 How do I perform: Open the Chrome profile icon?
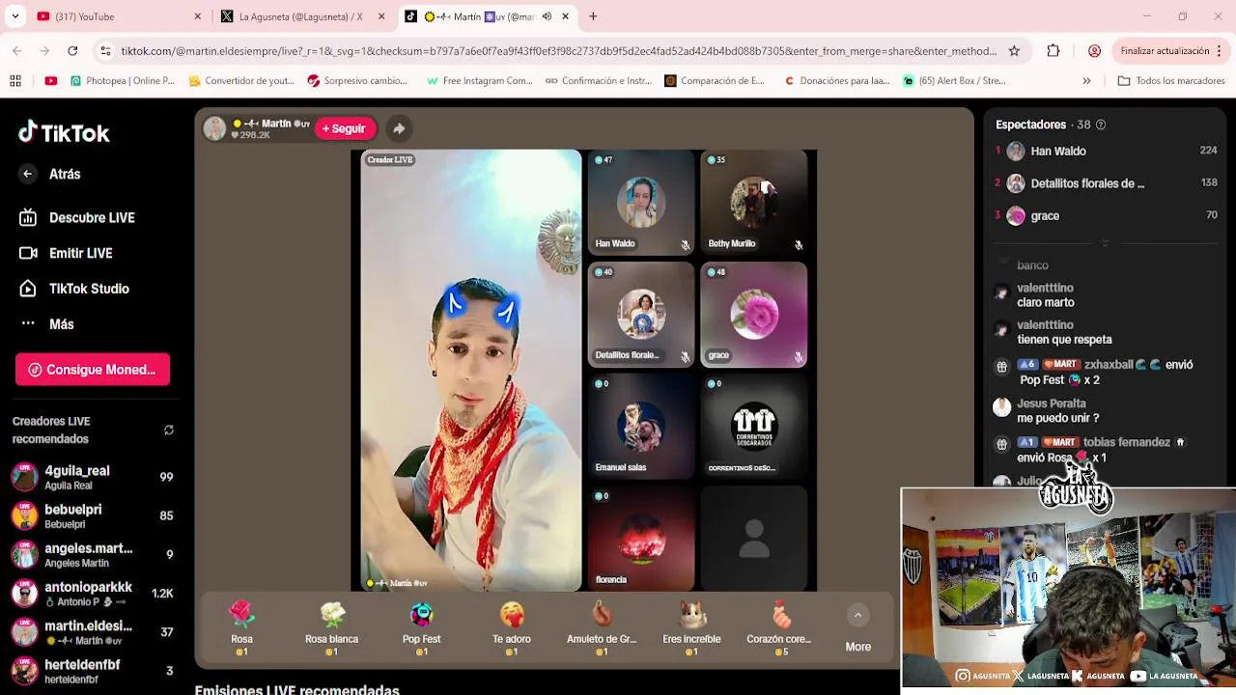pos(1094,51)
